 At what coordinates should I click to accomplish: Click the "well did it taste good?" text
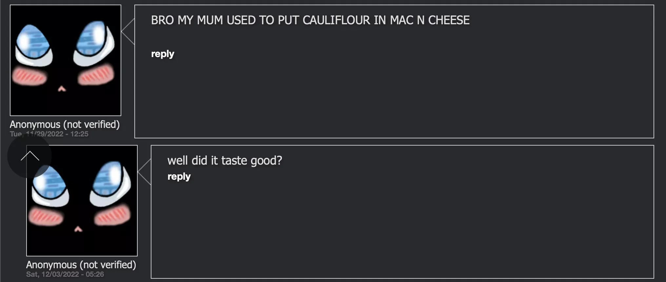click(225, 161)
